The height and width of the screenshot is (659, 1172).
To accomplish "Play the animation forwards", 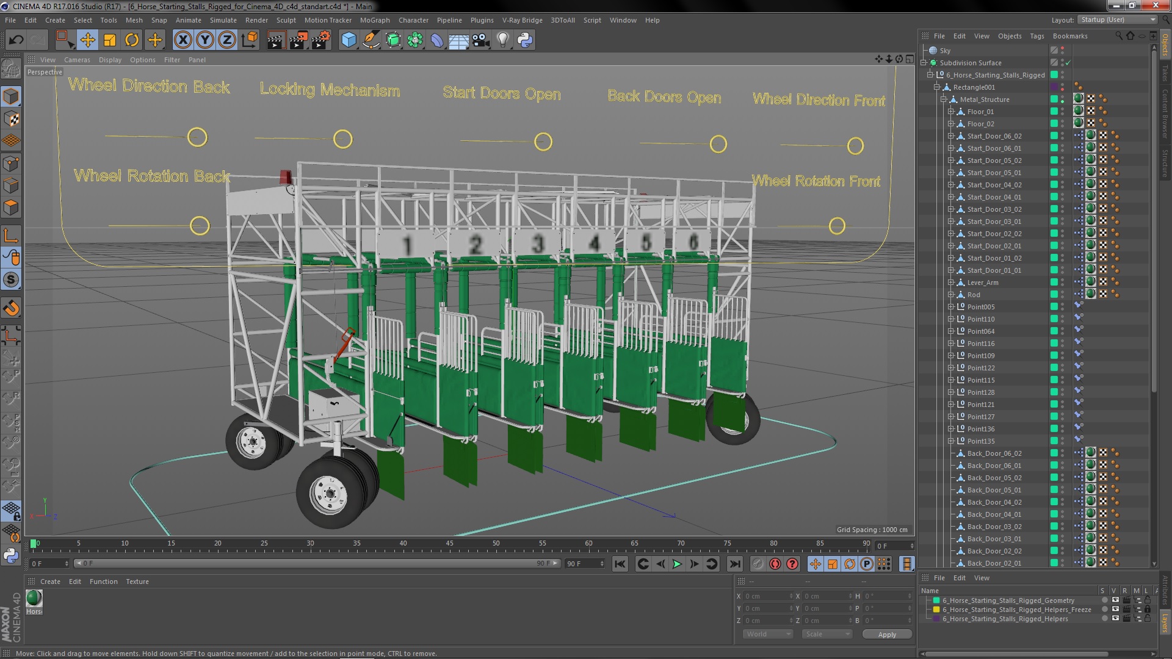I will [x=677, y=564].
